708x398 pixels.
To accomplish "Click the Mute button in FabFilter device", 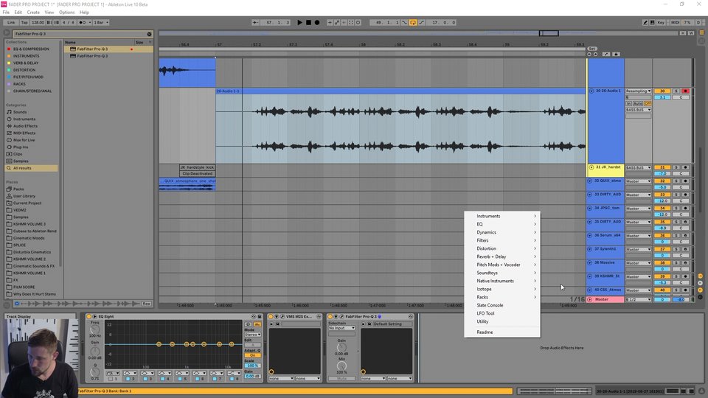I will click(x=341, y=378).
